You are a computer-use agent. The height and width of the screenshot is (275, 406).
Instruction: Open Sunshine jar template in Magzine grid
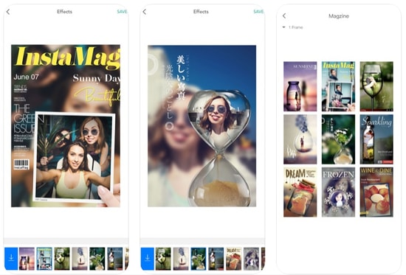300,86
